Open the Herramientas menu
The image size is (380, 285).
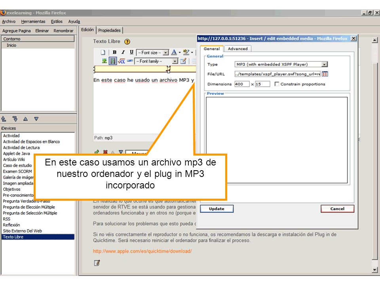pyautogui.click(x=33, y=21)
